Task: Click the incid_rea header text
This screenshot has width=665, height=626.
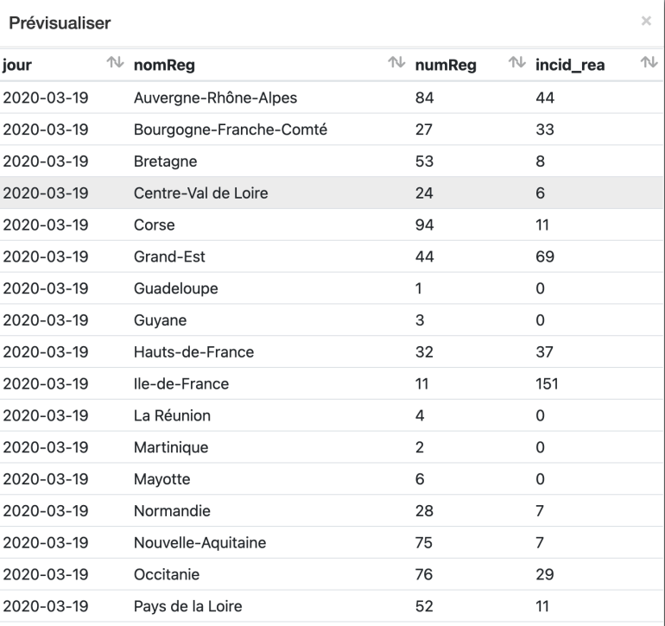Action: pos(570,66)
